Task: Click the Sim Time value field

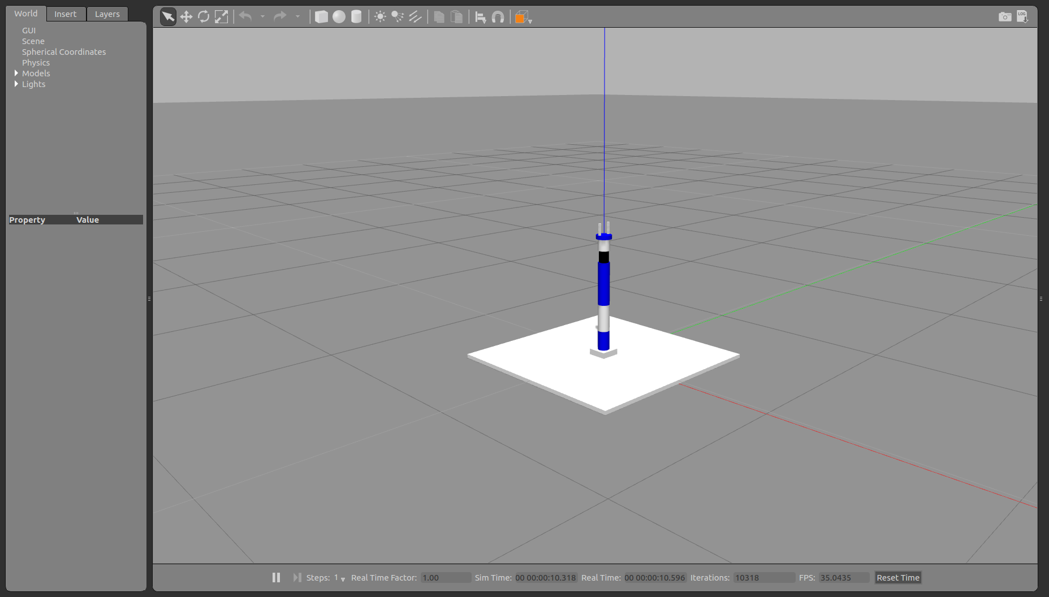Action: [x=546, y=578]
